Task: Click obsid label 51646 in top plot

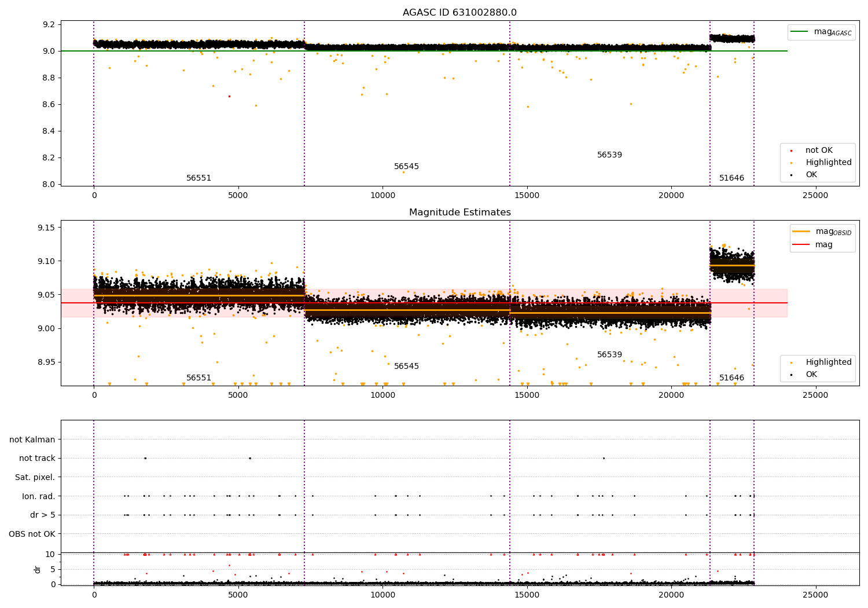Action: (731, 178)
